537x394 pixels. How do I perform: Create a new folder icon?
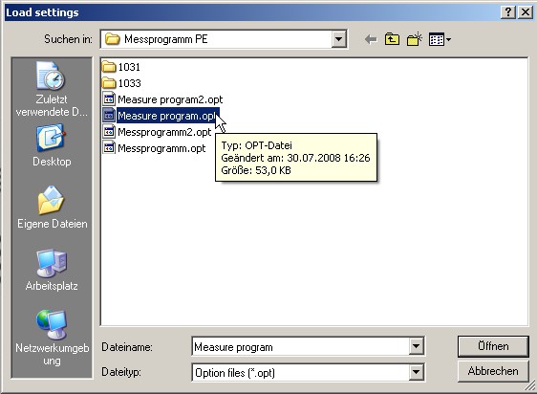pyautogui.click(x=415, y=39)
